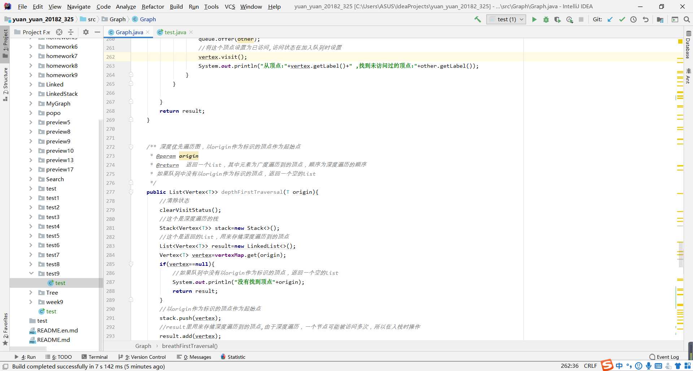The height and width of the screenshot is (371, 693).
Task: Click the src breadcrumb
Action: pyautogui.click(x=88, y=19)
